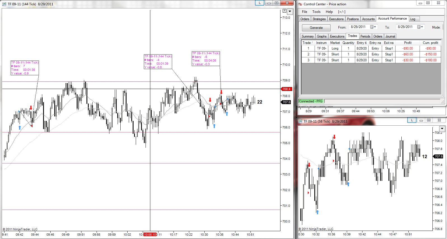The image size is (447, 239).
Task: Open the Journal sub-tab
Action: tap(390, 36)
